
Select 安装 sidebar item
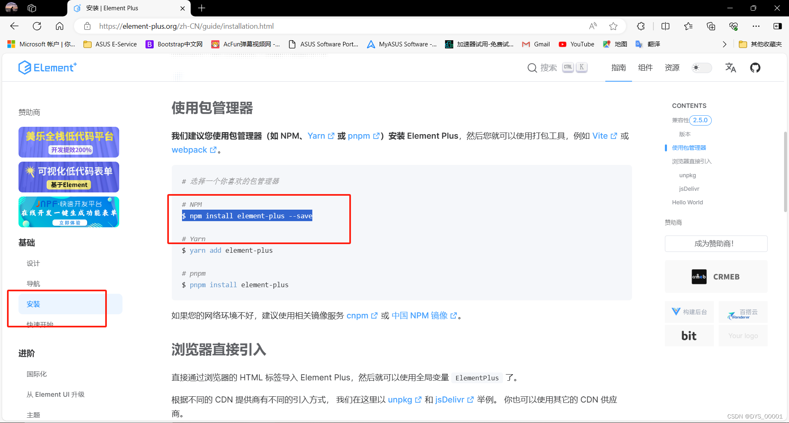(x=70, y=304)
